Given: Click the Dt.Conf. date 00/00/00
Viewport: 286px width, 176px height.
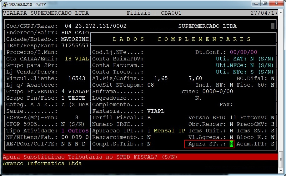Looking at the screenshot, I should tap(243, 52).
